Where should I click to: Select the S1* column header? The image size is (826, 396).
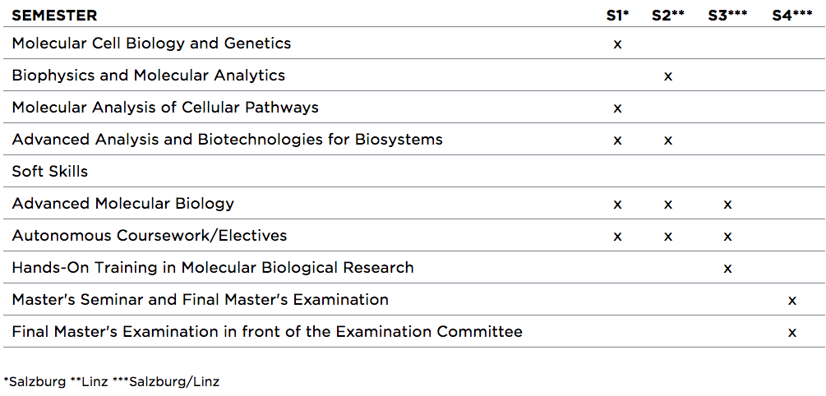tap(617, 16)
